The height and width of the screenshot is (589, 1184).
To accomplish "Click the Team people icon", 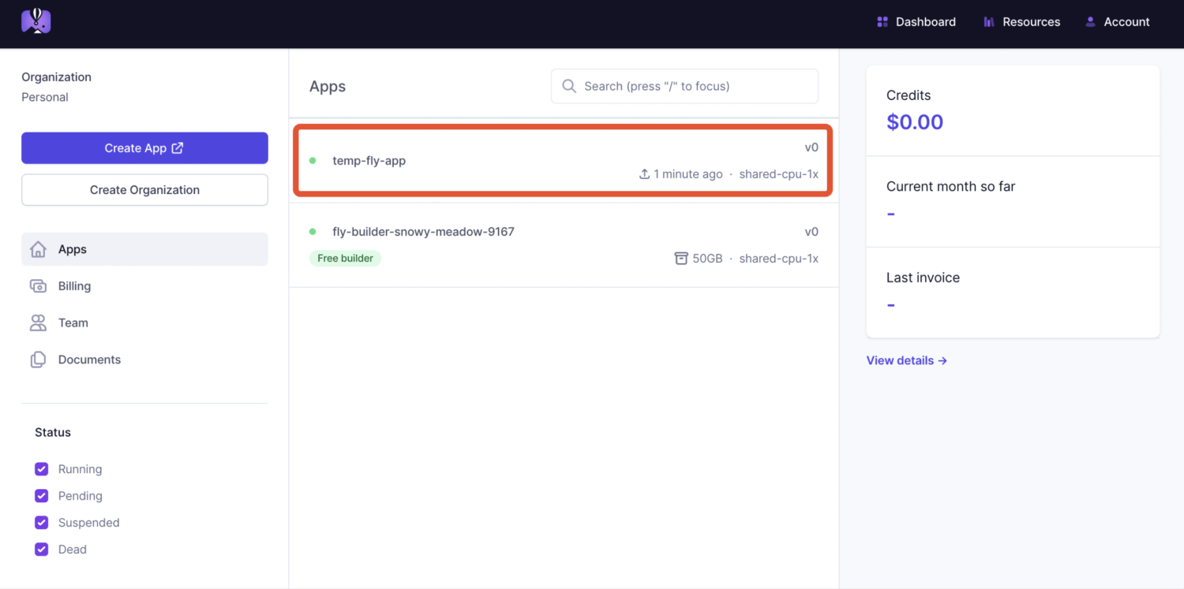I will 38,322.
